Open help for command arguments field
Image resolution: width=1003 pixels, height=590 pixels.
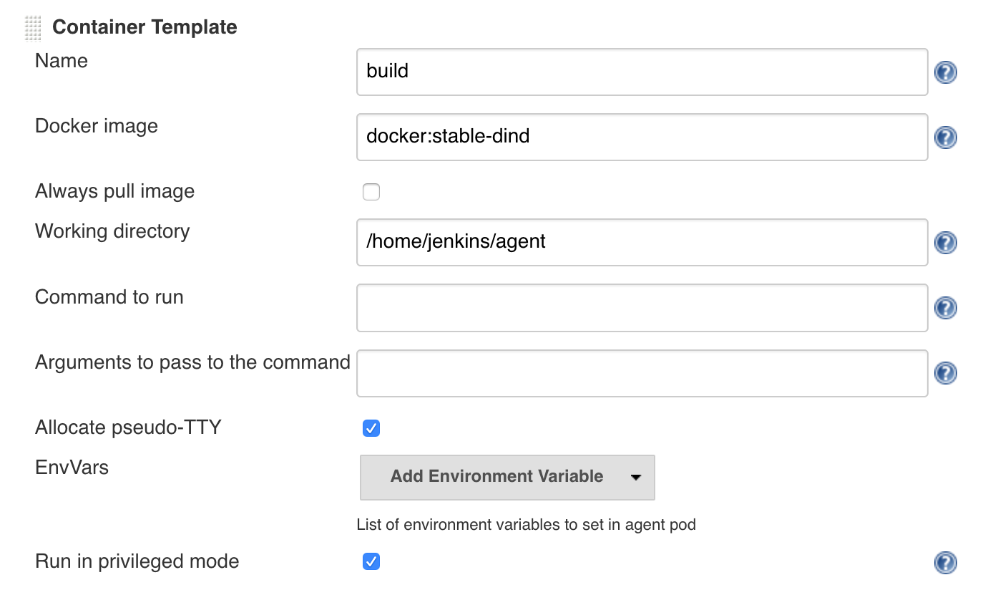(x=945, y=373)
